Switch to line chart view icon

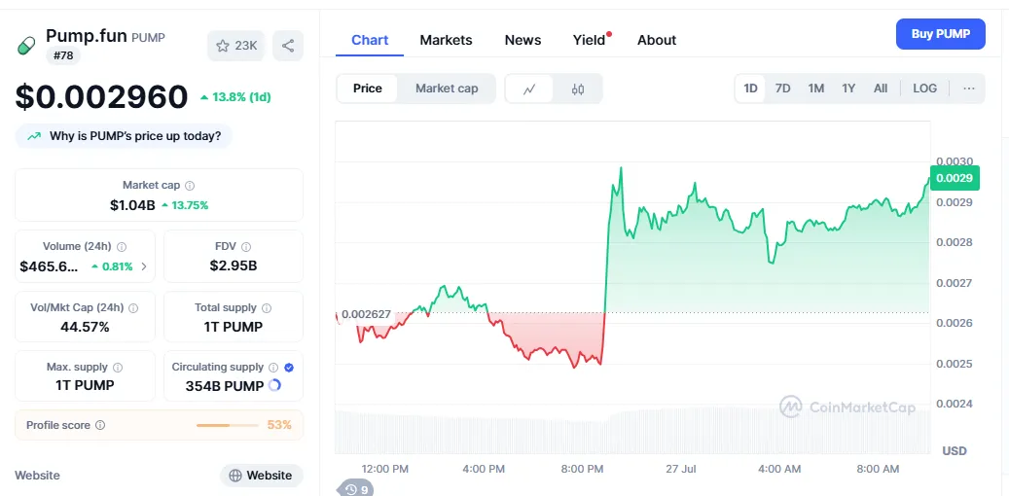pyautogui.click(x=529, y=89)
